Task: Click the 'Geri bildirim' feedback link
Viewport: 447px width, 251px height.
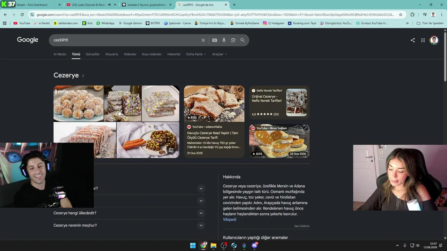Action: pyautogui.click(x=302, y=226)
